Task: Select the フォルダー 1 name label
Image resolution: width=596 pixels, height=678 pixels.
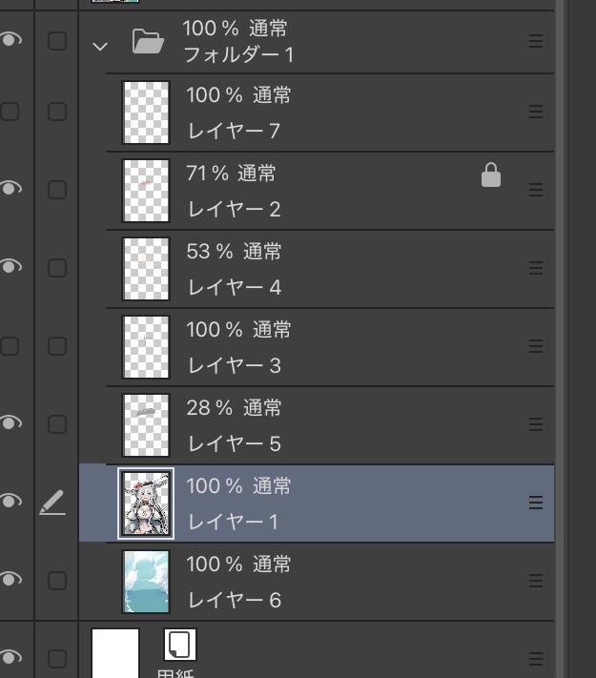Action: tap(238, 55)
